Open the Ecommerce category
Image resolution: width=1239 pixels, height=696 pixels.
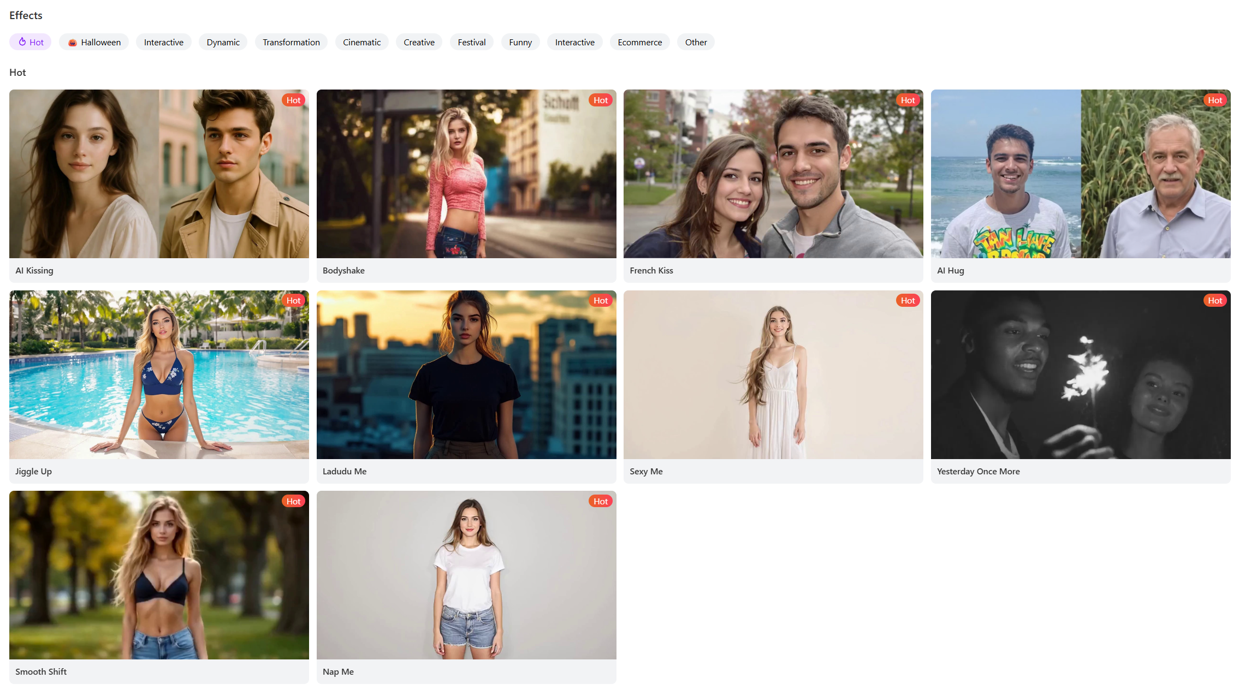pos(639,42)
